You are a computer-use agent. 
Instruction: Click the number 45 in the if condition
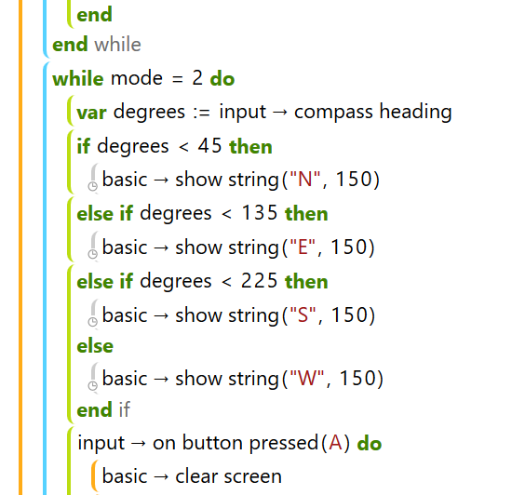click(x=209, y=146)
